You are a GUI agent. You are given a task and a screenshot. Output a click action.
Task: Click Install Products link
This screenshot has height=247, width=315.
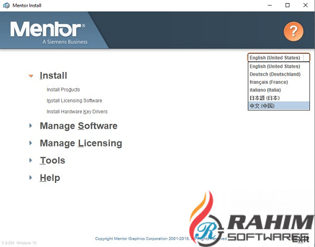[x=64, y=89]
